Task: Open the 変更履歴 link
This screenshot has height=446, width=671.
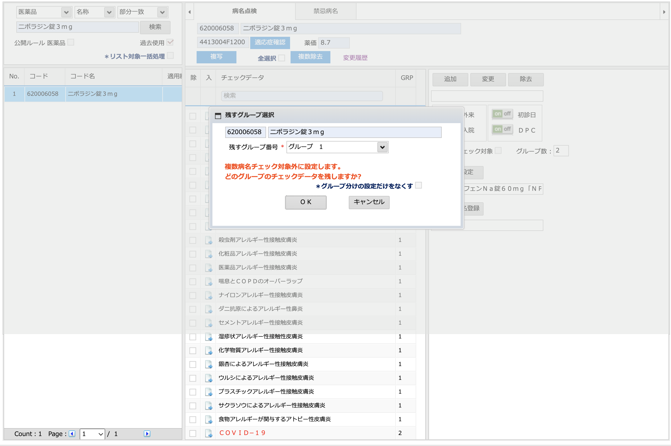Action: tap(355, 58)
